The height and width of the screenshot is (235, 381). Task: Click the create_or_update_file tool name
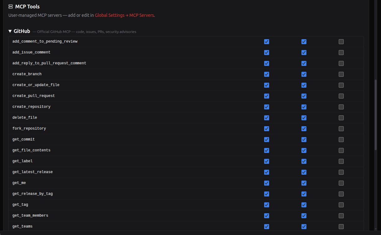pos(36,85)
